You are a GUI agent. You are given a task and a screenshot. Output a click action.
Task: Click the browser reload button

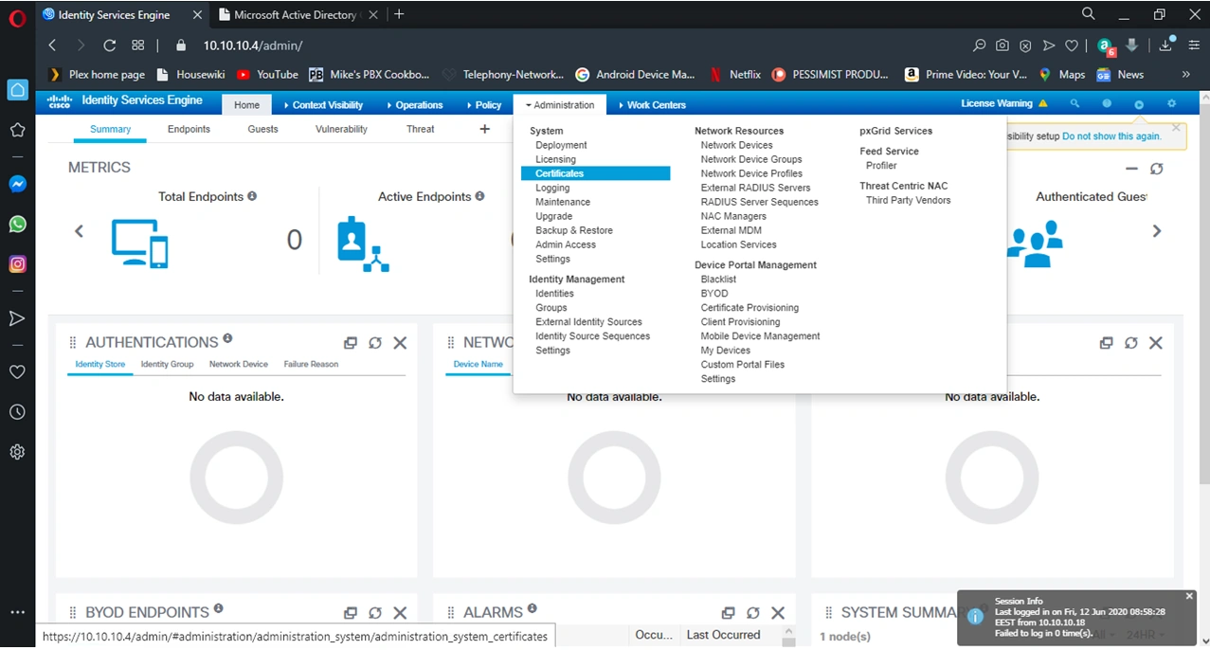[109, 45]
